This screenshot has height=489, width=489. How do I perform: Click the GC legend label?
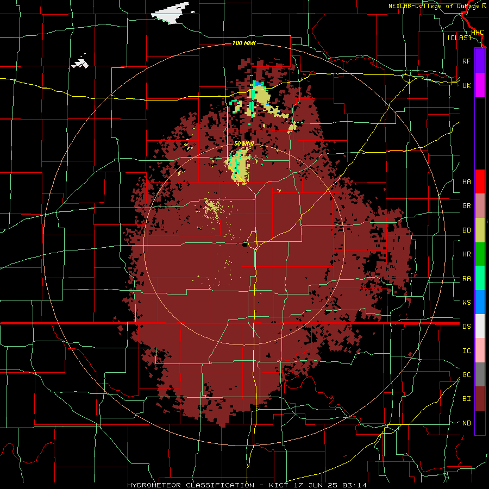(x=466, y=375)
